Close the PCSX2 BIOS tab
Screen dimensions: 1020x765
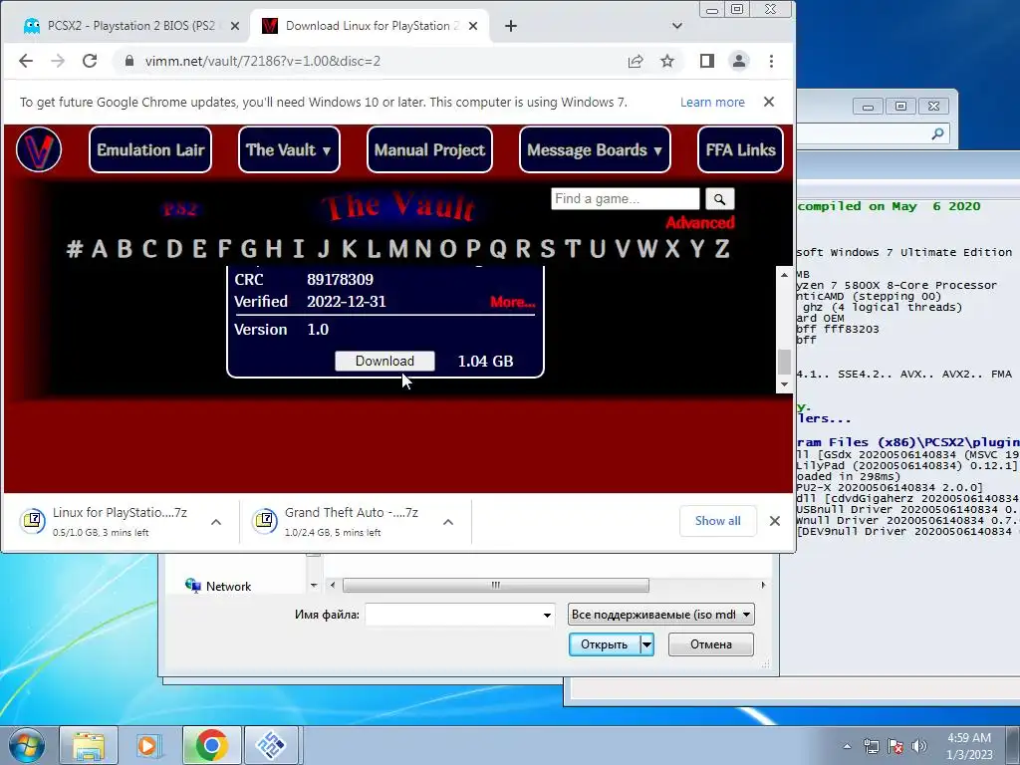pyautogui.click(x=235, y=26)
